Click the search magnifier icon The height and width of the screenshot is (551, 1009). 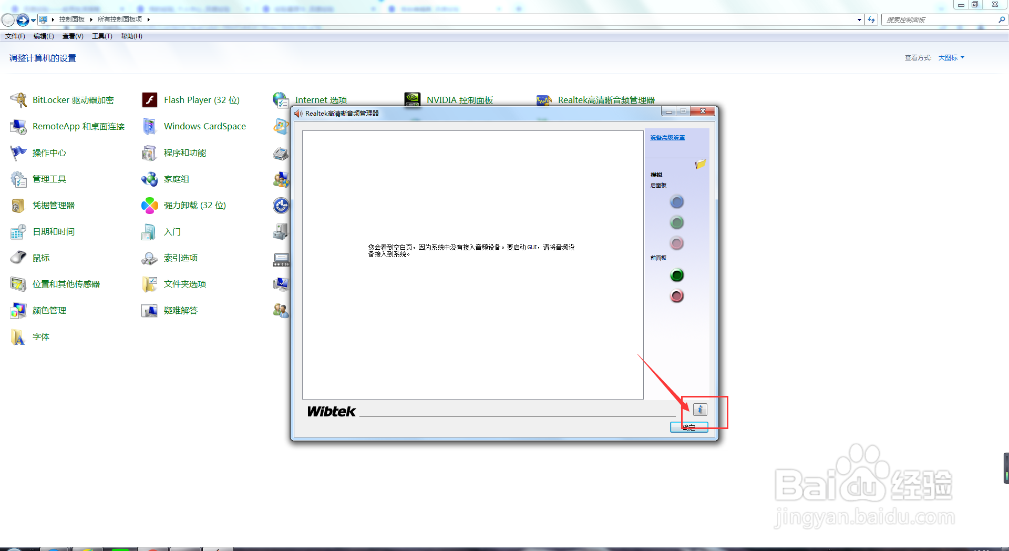tap(1002, 20)
